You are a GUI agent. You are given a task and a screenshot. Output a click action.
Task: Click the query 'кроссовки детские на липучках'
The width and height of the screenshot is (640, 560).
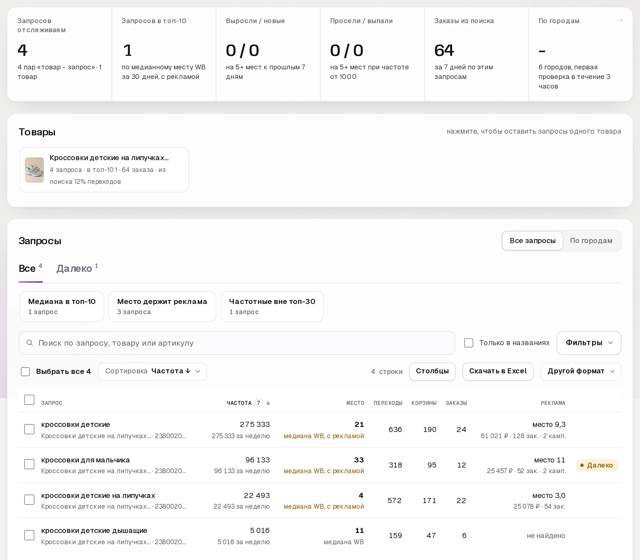pos(98,496)
